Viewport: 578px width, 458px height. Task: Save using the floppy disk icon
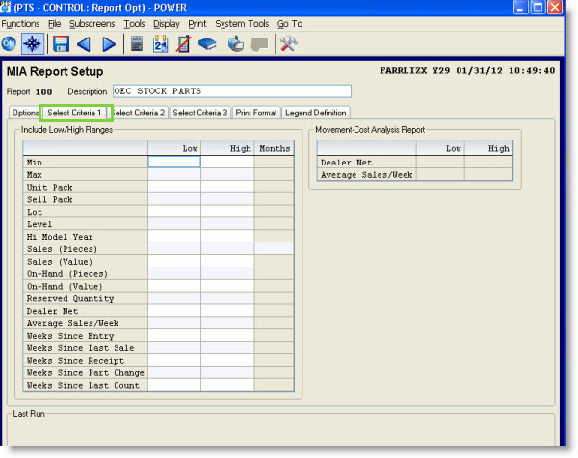(x=61, y=44)
